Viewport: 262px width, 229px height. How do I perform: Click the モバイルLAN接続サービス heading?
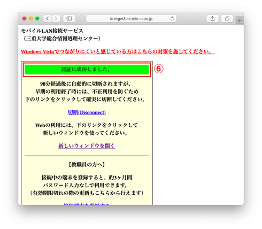pyautogui.click(x=52, y=31)
